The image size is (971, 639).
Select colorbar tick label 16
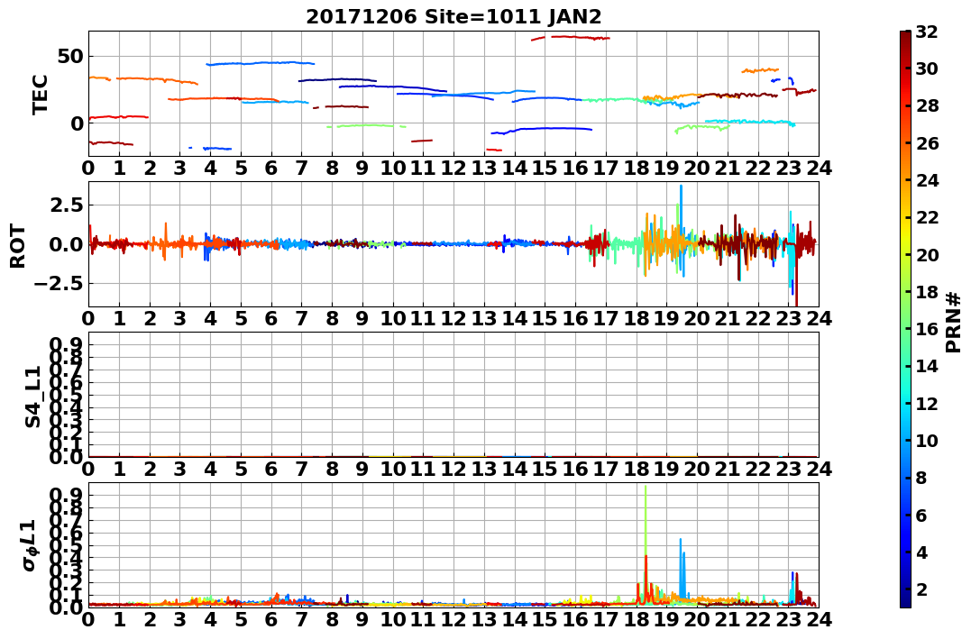[x=927, y=329]
